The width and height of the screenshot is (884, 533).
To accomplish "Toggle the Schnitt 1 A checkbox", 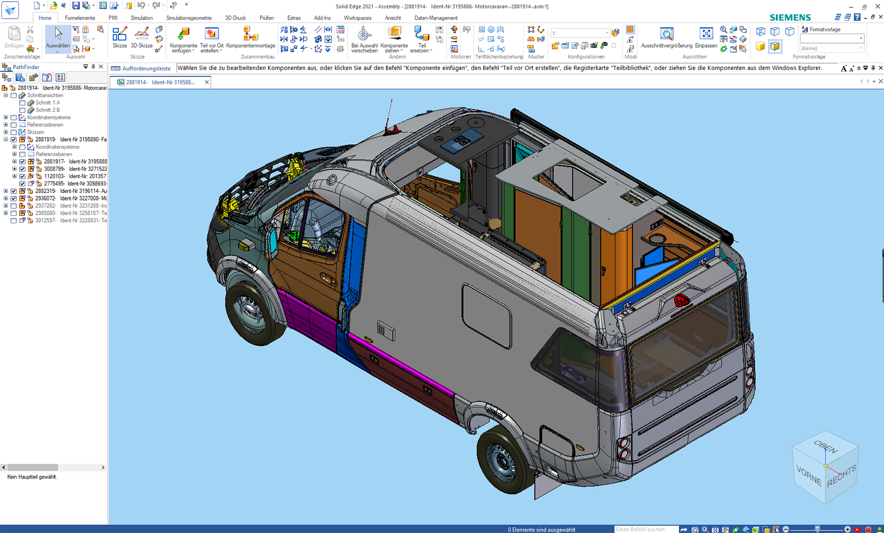I will (x=22, y=103).
